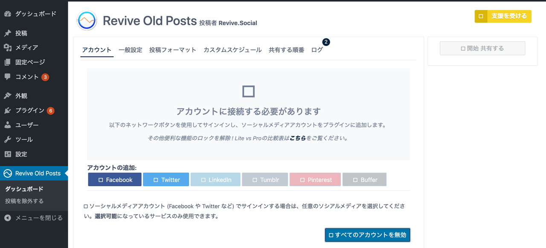The height and width of the screenshot is (248, 546).
Task: Click the Tumblr account button
Action: coord(265,180)
